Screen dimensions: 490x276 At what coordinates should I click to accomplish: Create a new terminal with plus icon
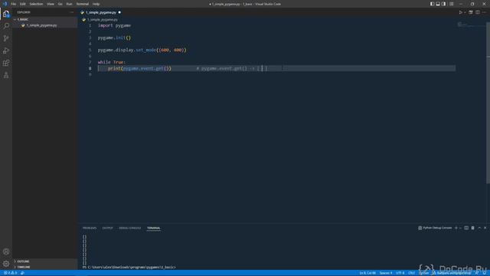pos(456,228)
